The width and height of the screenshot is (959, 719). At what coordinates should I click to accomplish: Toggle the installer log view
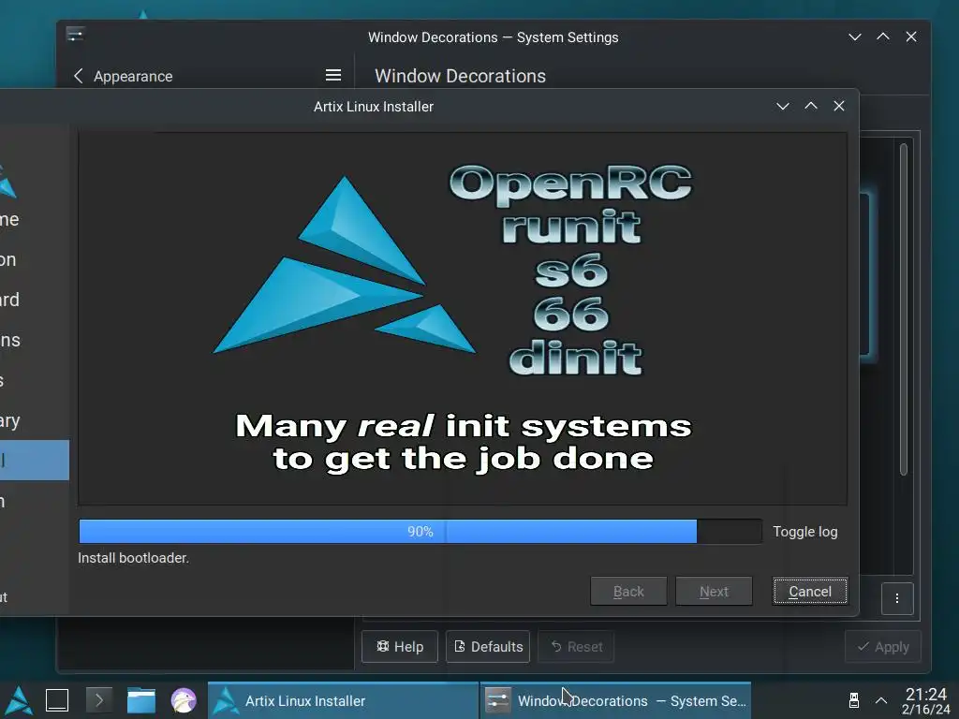pos(804,532)
